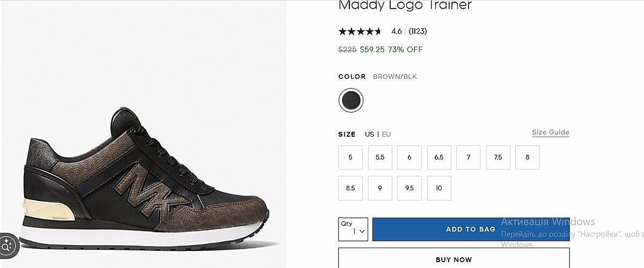
Task: Select the Brown/Blk color swatch
Action: click(x=351, y=100)
